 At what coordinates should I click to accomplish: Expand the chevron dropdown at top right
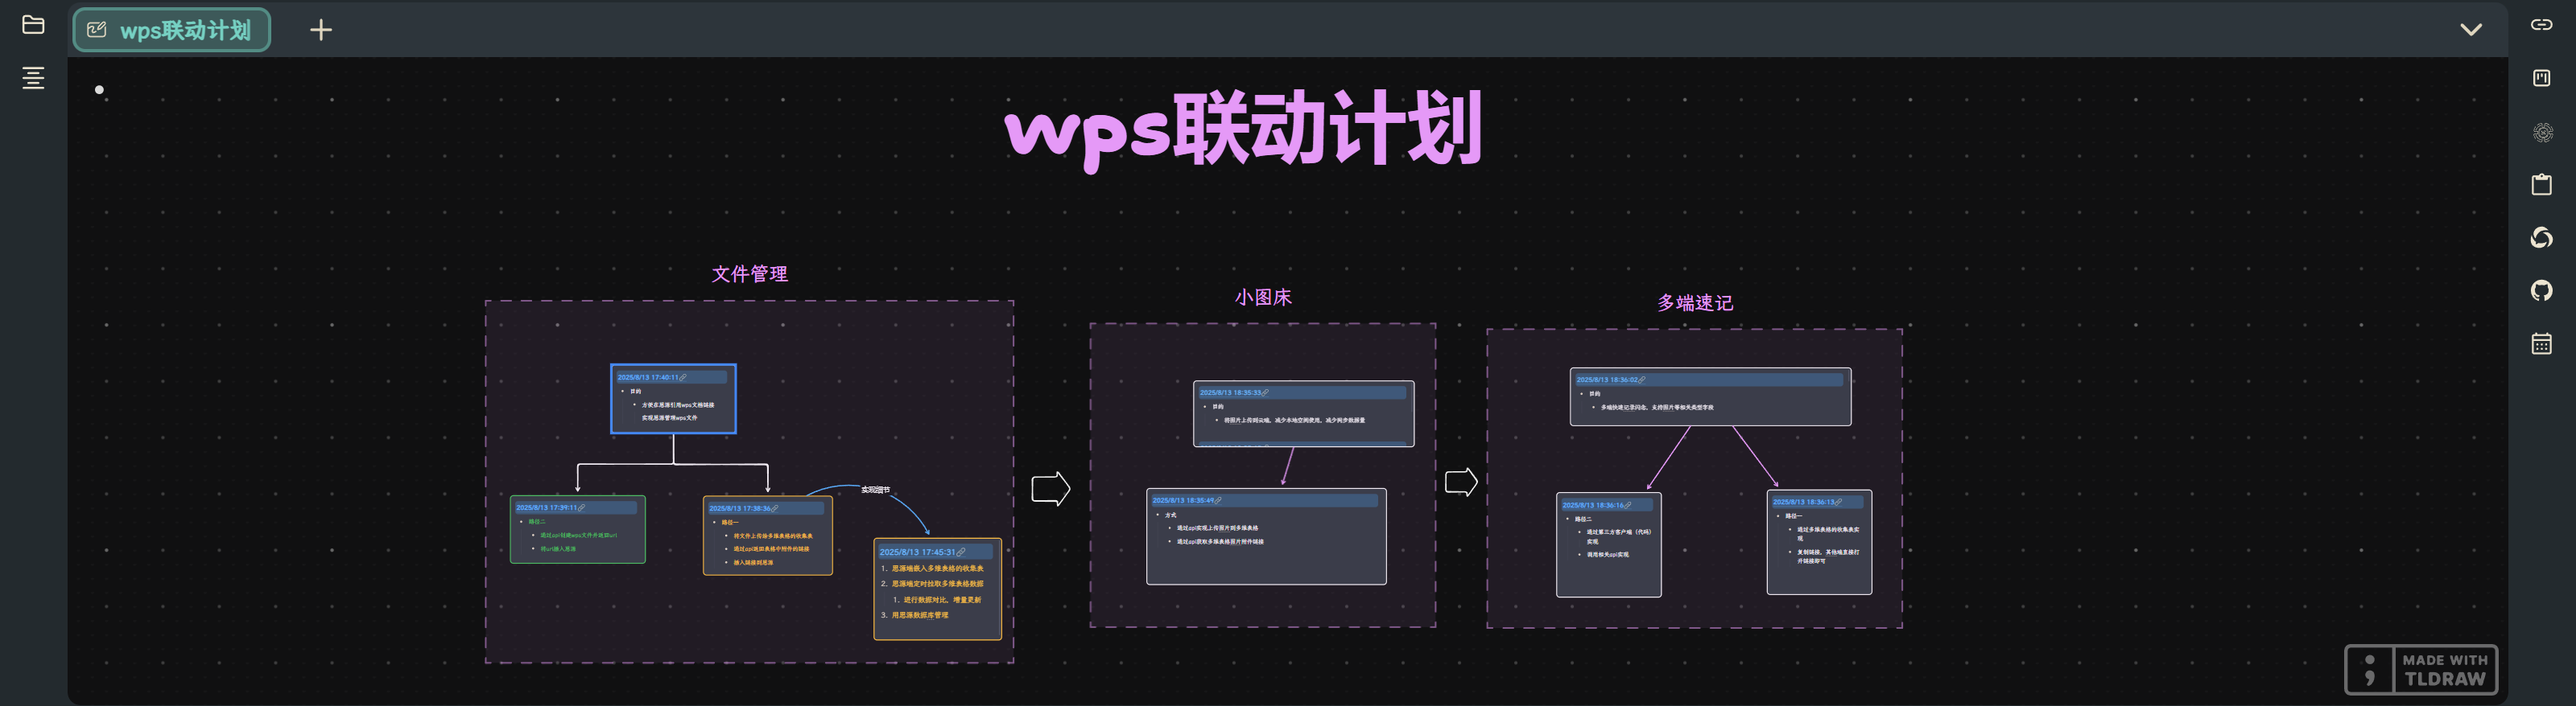(2470, 30)
